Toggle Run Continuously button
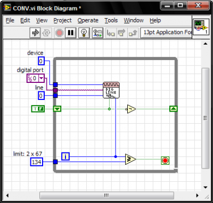The width and height of the screenshot is (213, 203). (47, 33)
